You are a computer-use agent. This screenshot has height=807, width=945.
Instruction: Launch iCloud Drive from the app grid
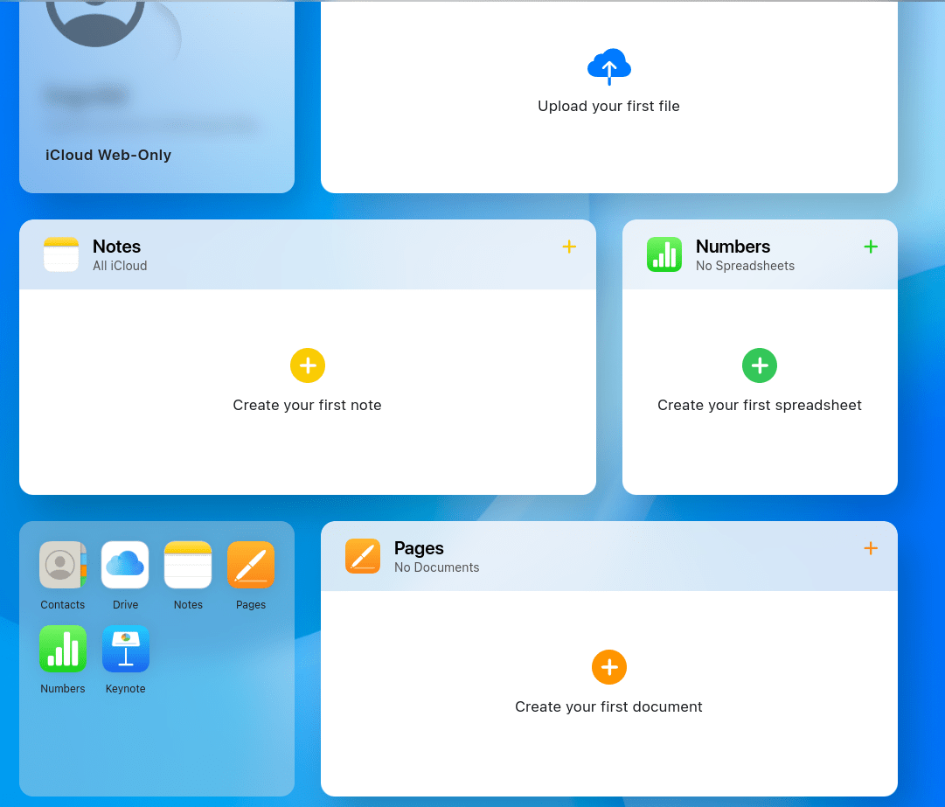pyautogui.click(x=125, y=565)
